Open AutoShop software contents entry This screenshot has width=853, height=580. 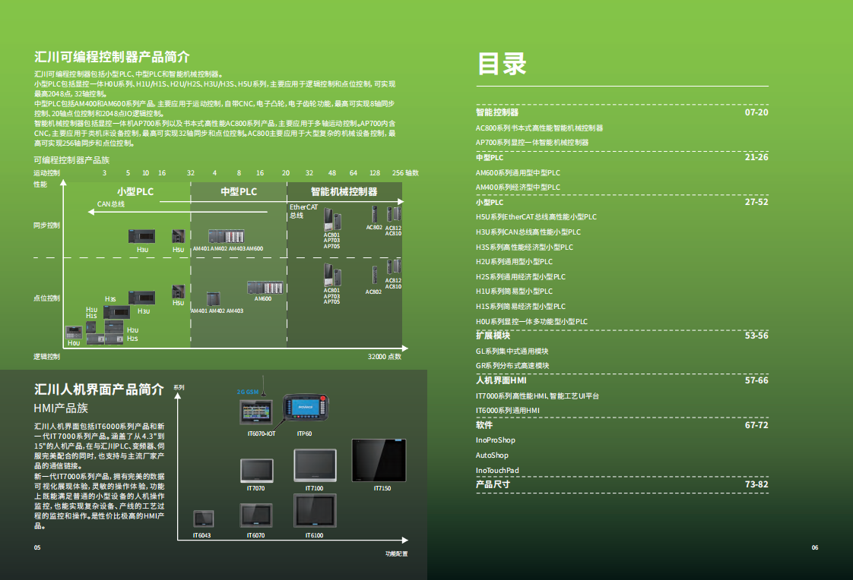(x=492, y=455)
